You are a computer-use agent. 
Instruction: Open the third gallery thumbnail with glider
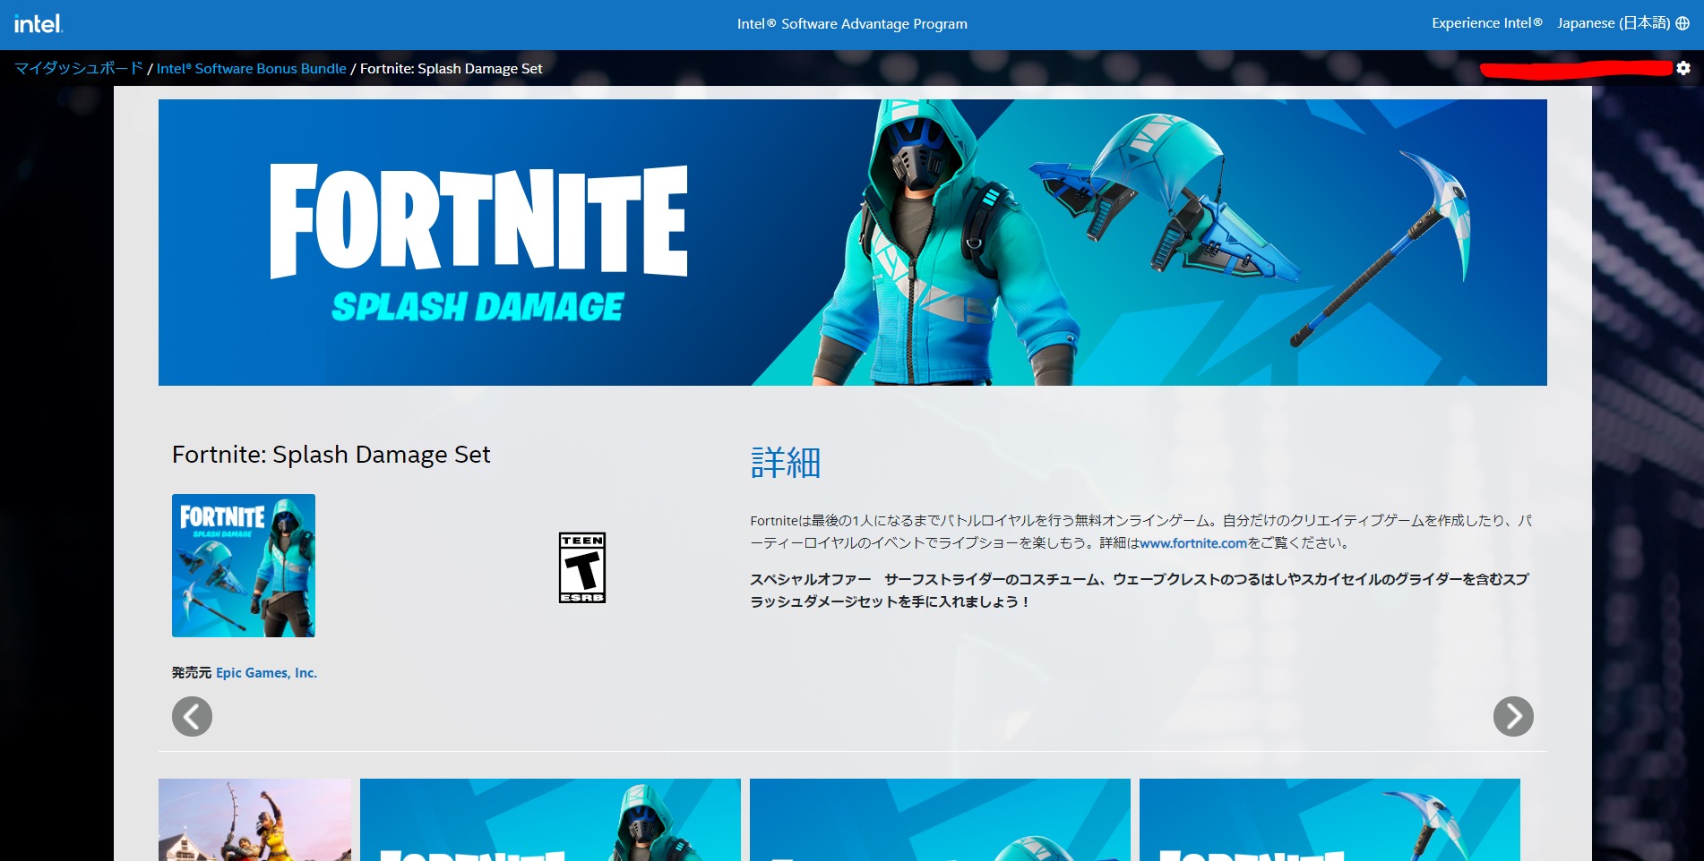tap(940, 820)
